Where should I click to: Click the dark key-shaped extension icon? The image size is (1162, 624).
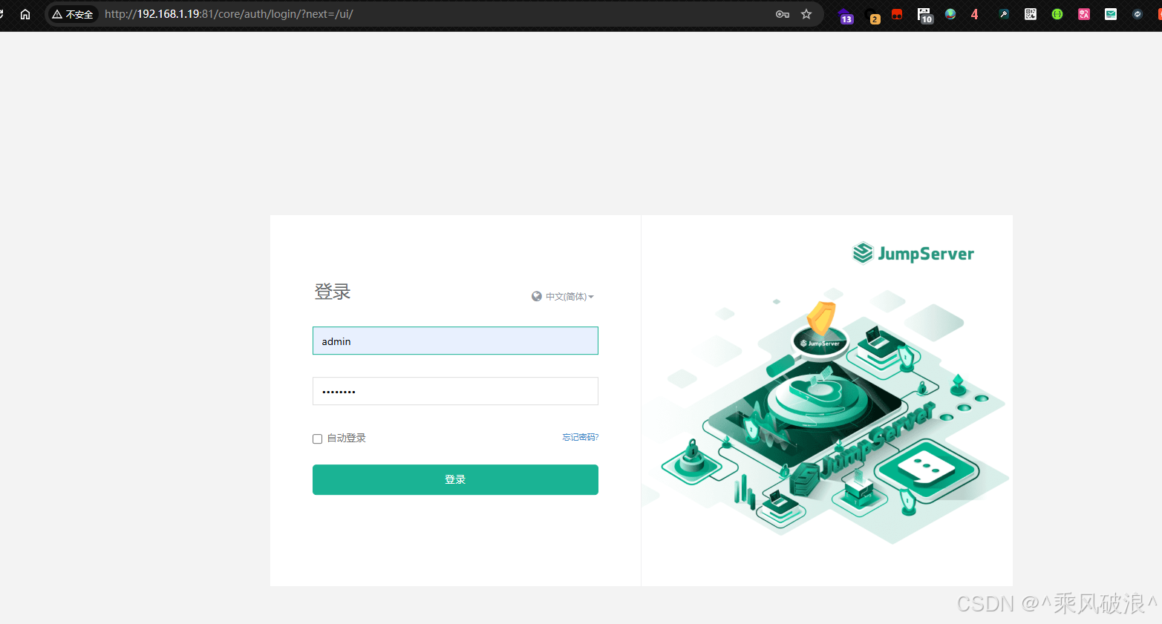pyautogui.click(x=1004, y=13)
